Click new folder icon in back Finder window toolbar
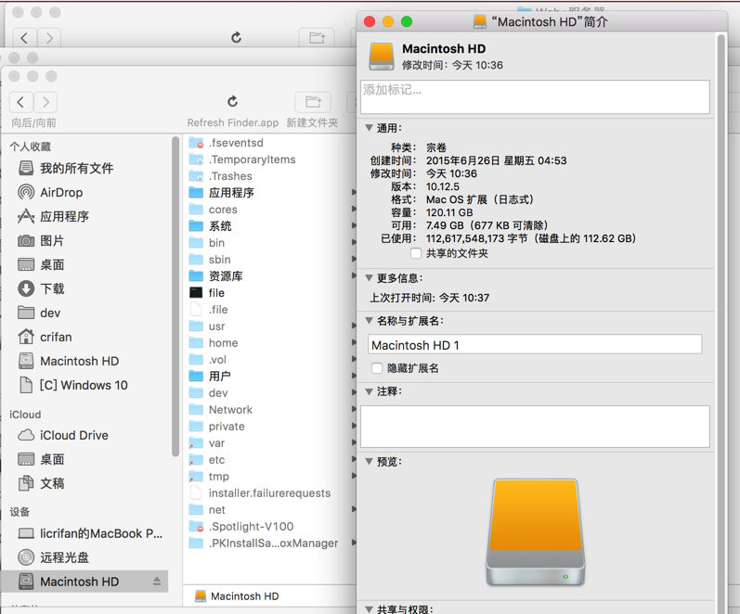Screen dimensions: 740x614 click(x=318, y=37)
